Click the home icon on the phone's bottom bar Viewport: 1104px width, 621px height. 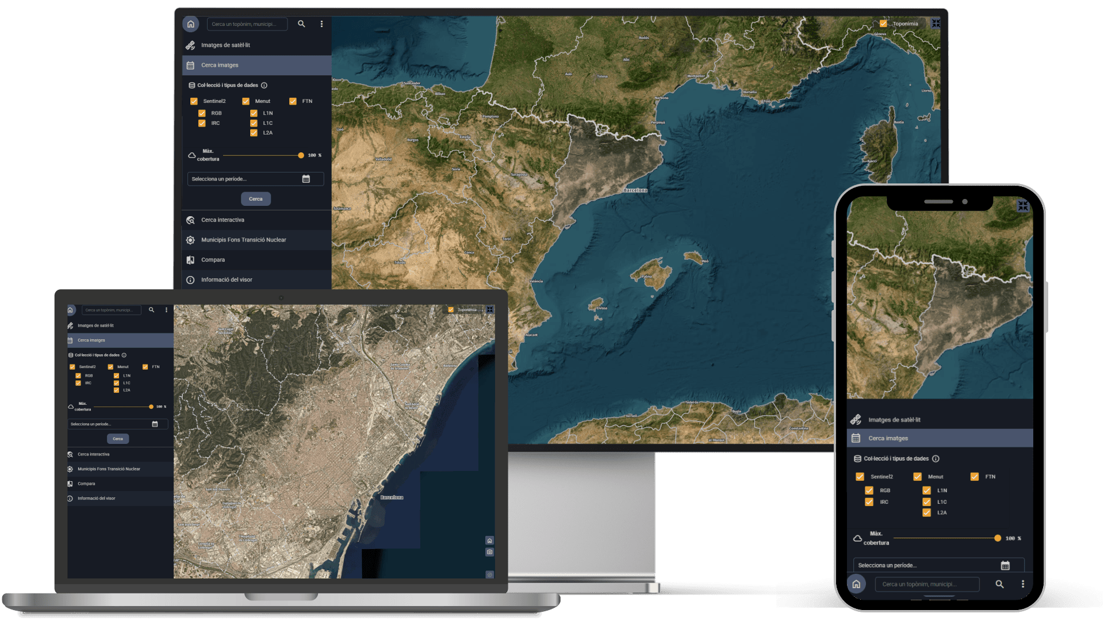coord(856,584)
